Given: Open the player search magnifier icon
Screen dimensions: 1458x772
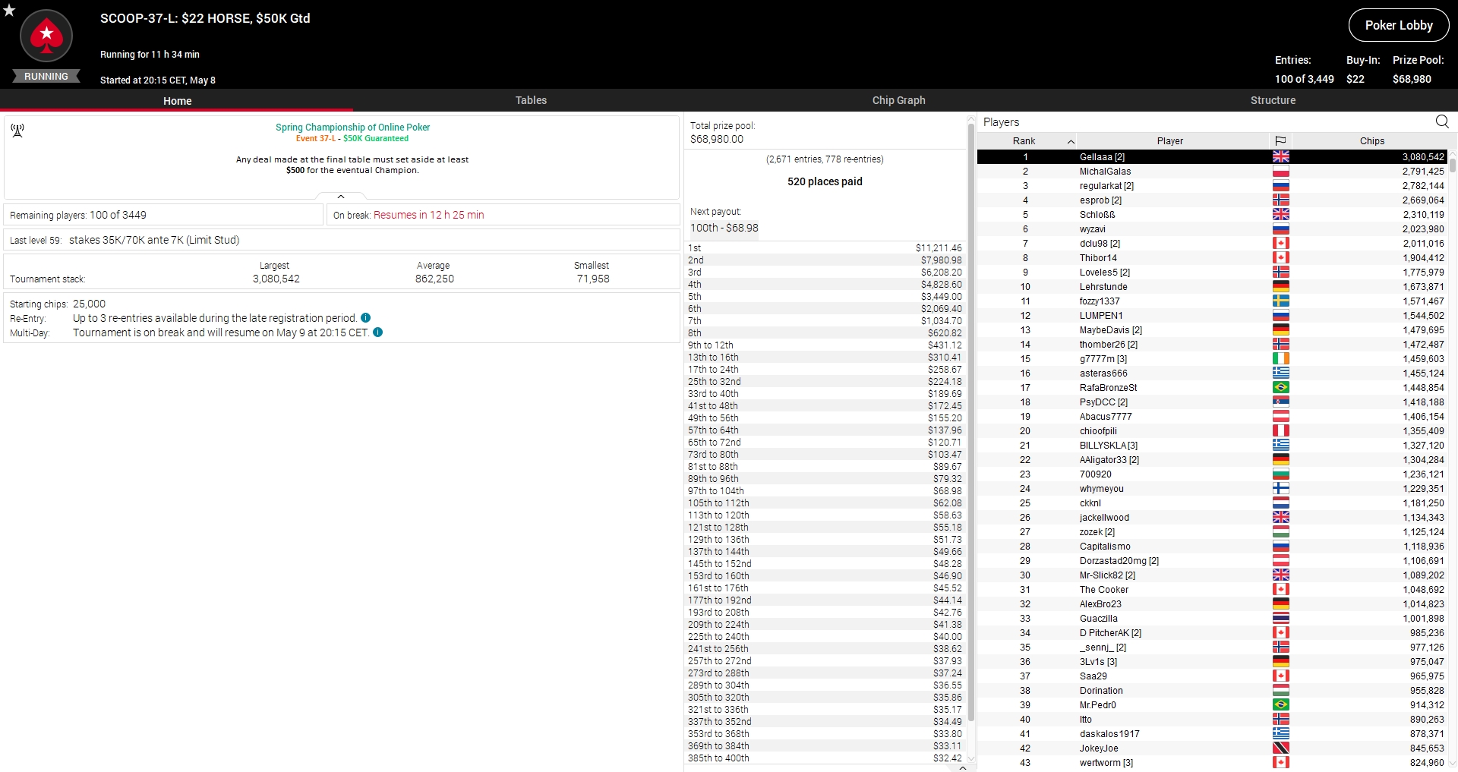Looking at the screenshot, I should click(1442, 121).
